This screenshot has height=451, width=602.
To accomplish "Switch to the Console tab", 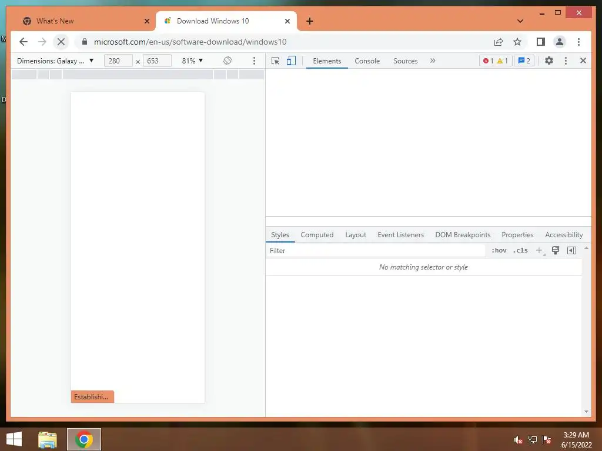I will point(367,61).
